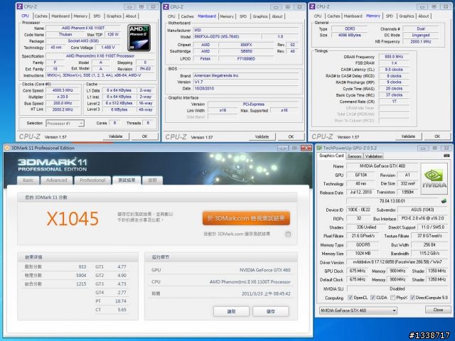
Task: Switch to the Basic tab in 3DMark 11
Action: pyautogui.click(x=28, y=180)
